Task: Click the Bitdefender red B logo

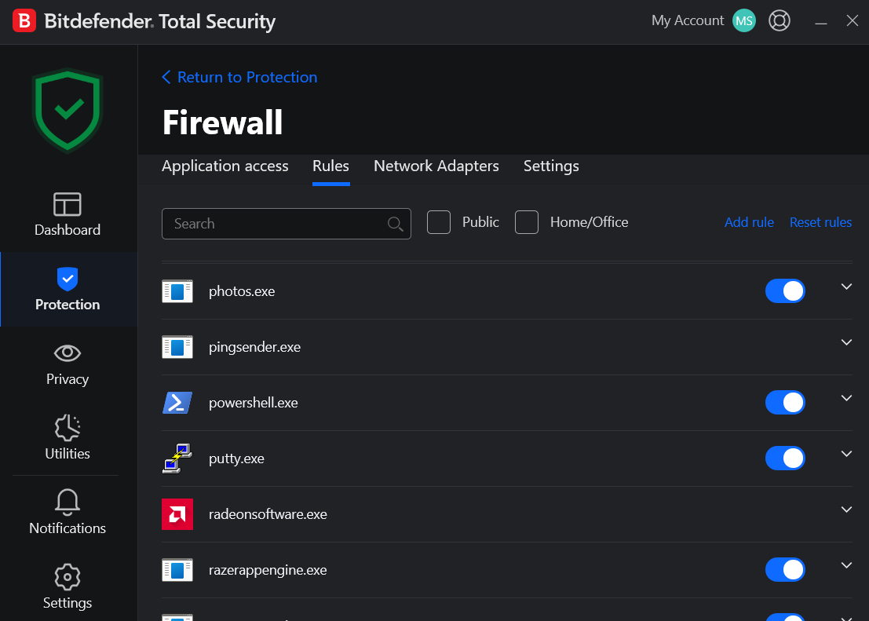Action: tap(24, 20)
